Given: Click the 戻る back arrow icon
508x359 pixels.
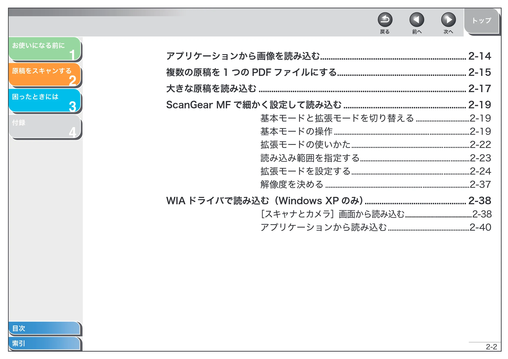Looking at the screenshot, I should pyautogui.click(x=385, y=20).
